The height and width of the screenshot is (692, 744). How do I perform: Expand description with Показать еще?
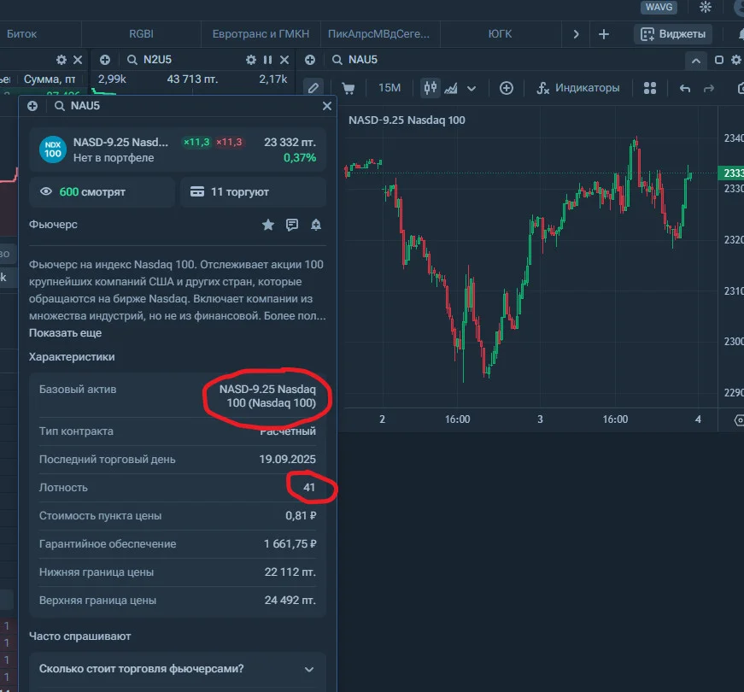pyautogui.click(x=65, y=332)
